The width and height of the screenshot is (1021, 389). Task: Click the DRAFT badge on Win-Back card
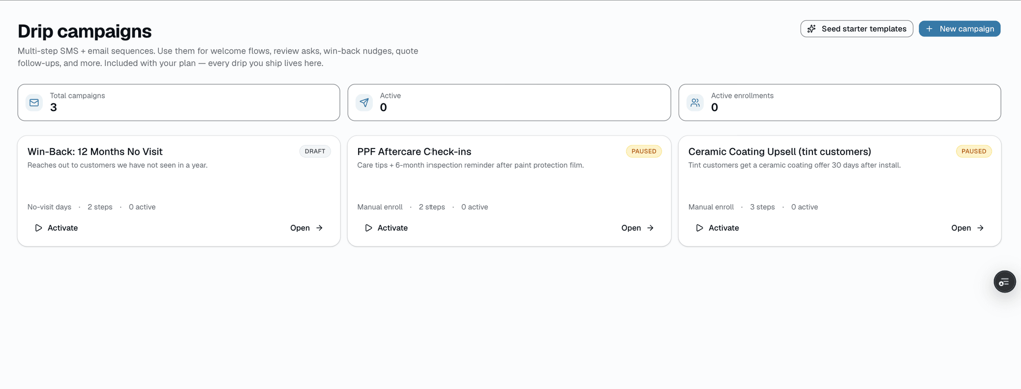[x=315, y=151]
